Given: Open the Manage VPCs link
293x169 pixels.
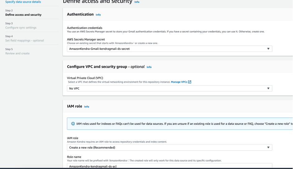Looking at the screenshot, I should 179,82.
